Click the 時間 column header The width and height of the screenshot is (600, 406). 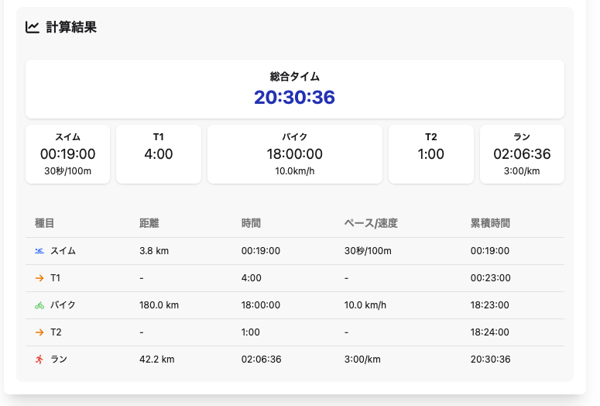click(252, 223)
